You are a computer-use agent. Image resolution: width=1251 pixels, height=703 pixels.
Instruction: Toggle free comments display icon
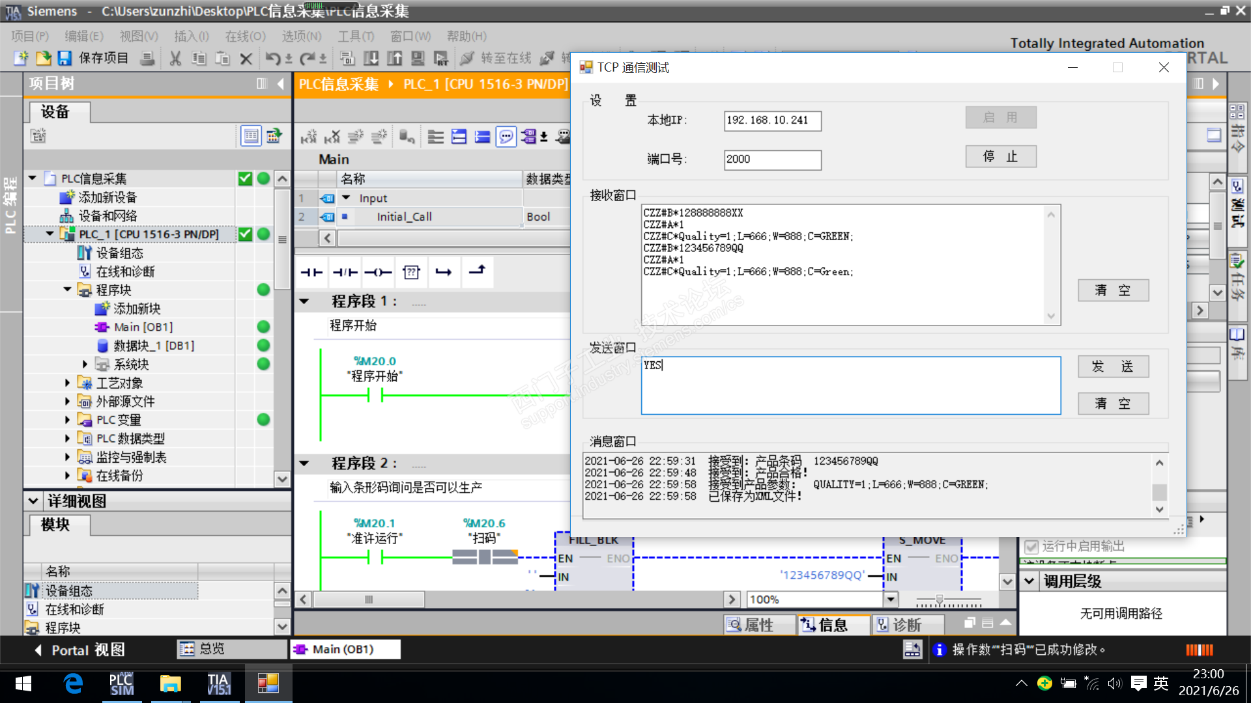click(506, 137)
